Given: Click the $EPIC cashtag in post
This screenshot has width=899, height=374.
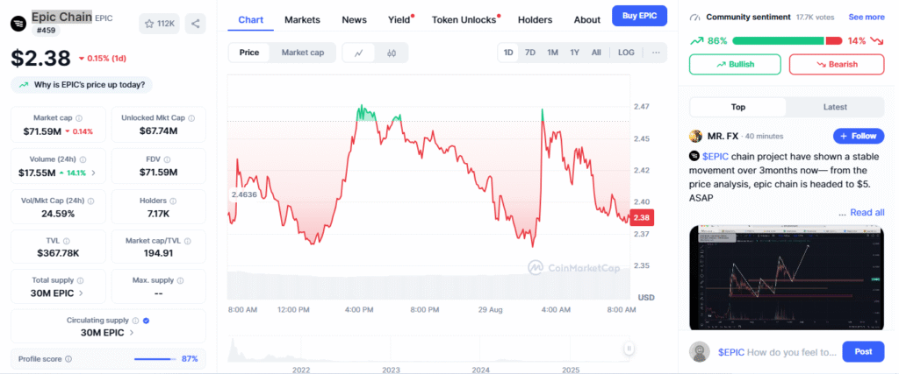Looking at the screenshot, I should pos(715,156).
